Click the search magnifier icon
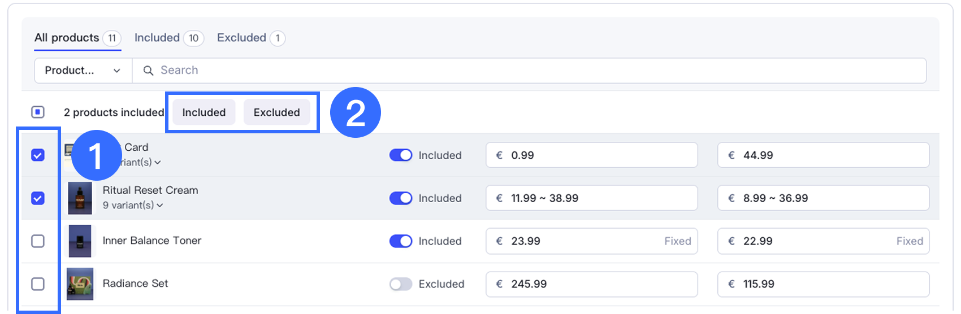961x314 pixels. (148, 71)
